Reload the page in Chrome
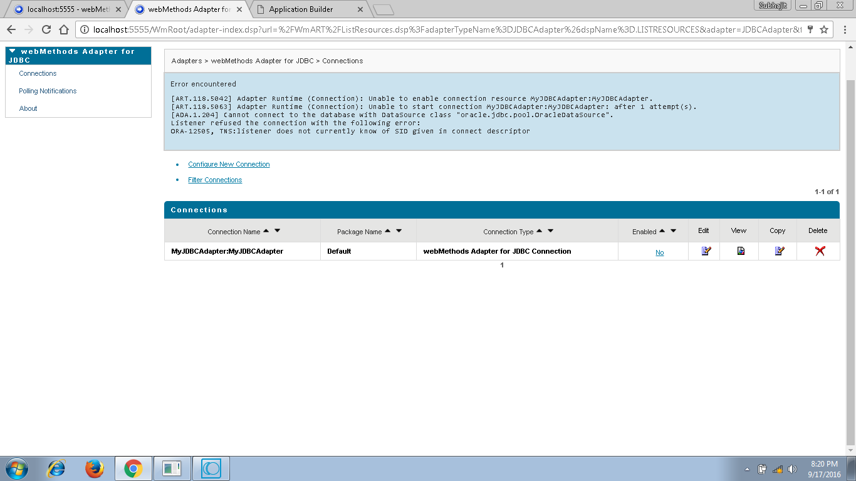 point(46,29)
